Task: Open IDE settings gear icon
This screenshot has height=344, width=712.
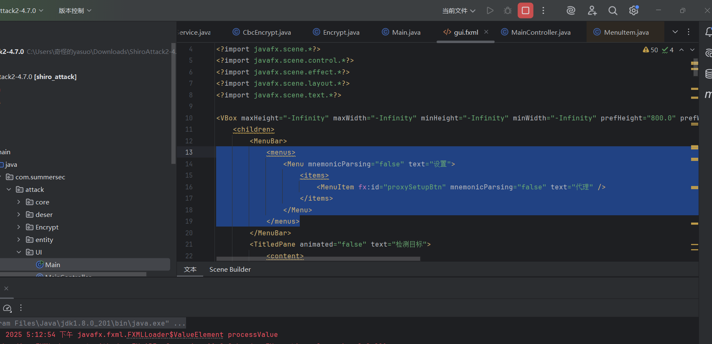Action: point(633,10)
